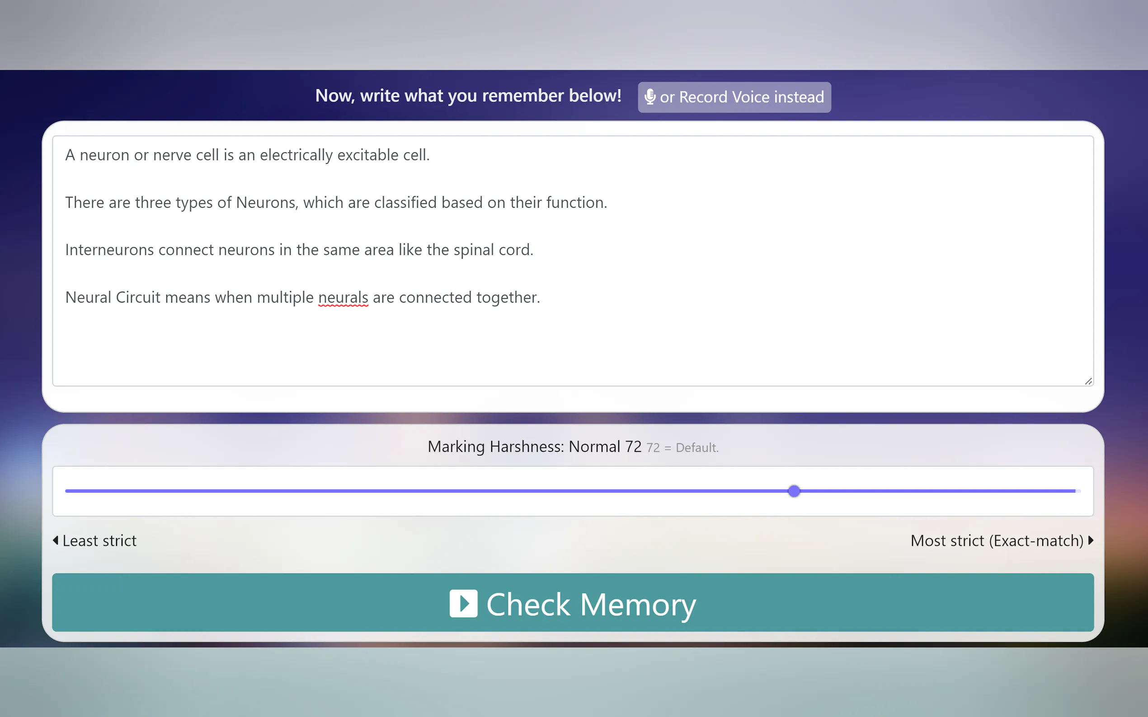
Task: Click the '72 = Default.' hint text
Action: (682, 447)
